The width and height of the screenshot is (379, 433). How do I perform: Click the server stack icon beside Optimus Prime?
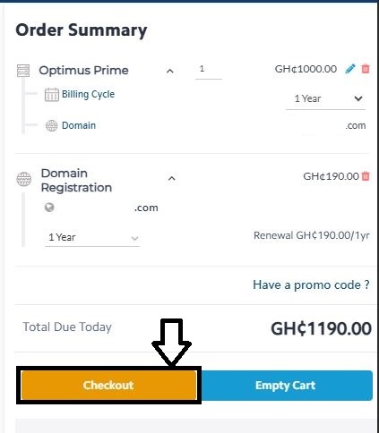coord(23,71)
